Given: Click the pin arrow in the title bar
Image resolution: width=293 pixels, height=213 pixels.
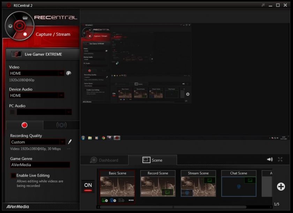Looking at the screenshot, I should tap(263, 5).
